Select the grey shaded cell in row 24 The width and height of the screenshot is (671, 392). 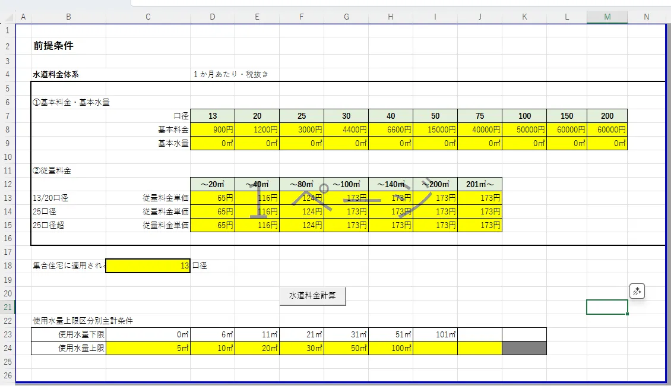point(524,348)
